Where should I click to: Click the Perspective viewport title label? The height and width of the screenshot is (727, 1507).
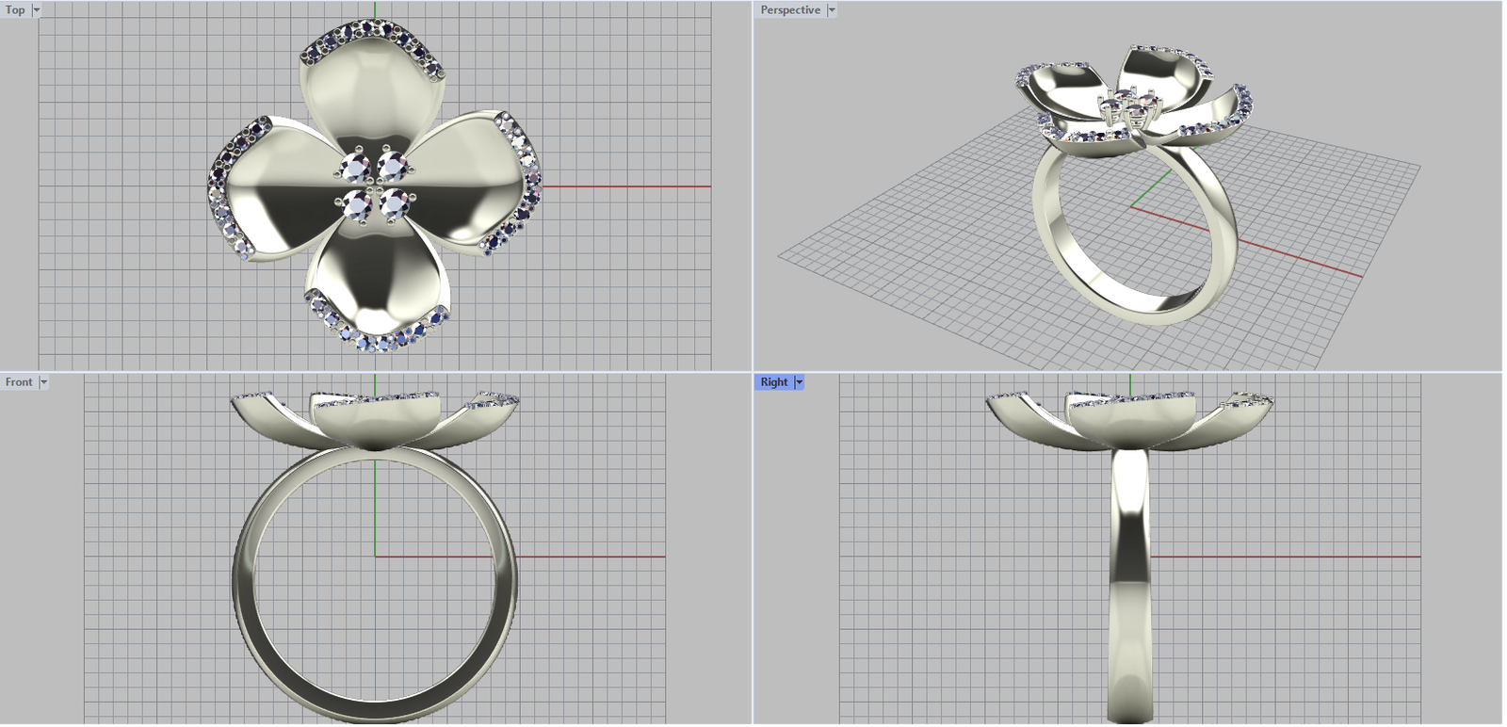790,10
